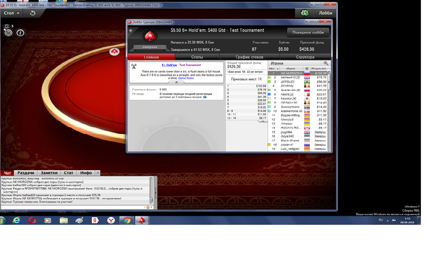Expand the prize payout list handle

point(263,121)
